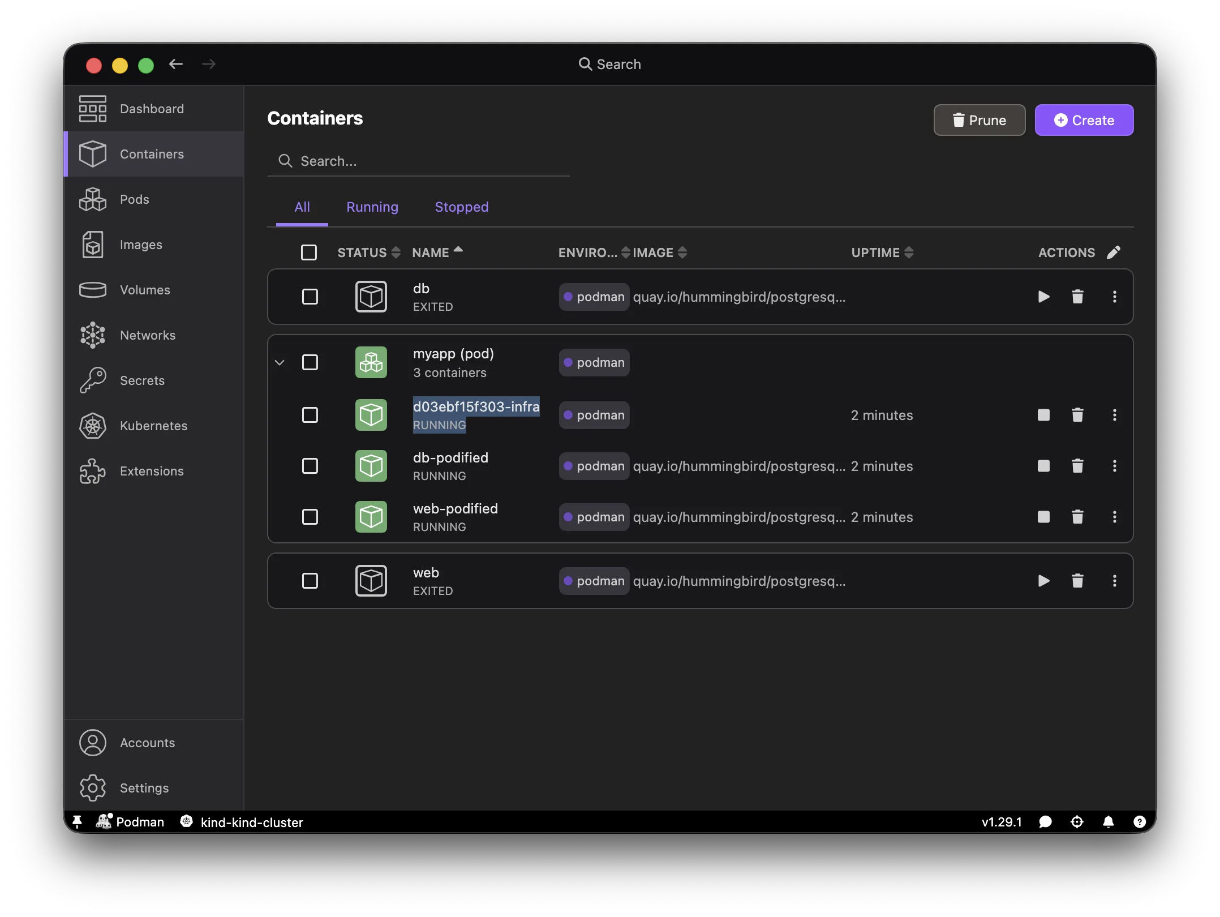Screen dimensions: 1220x917
Task: Open Secrets section
Action: click(153, 380)
